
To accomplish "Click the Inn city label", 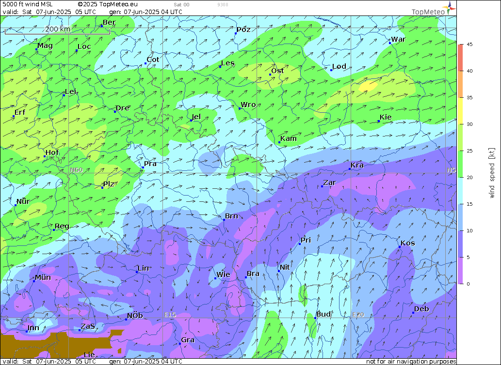I will [33, 328].
